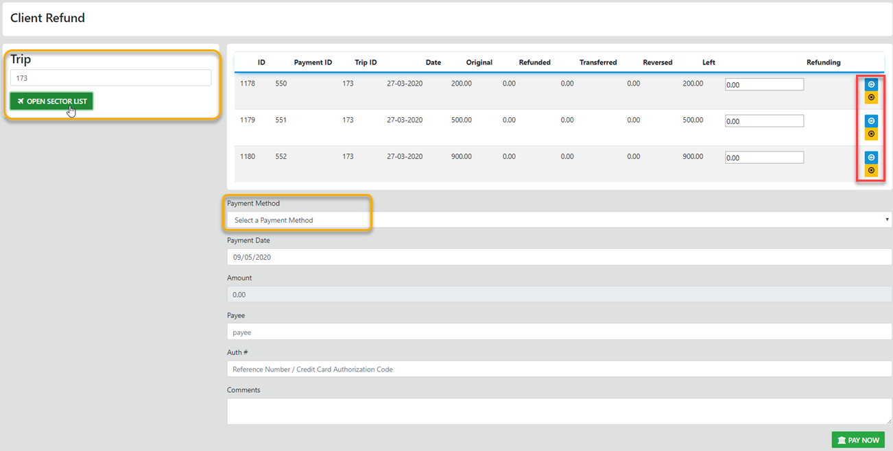Screen dimensions: 893x451
Task: Click yellow circle icon for payment 1180
Action: pyautogui.click(x=871, y=171)
